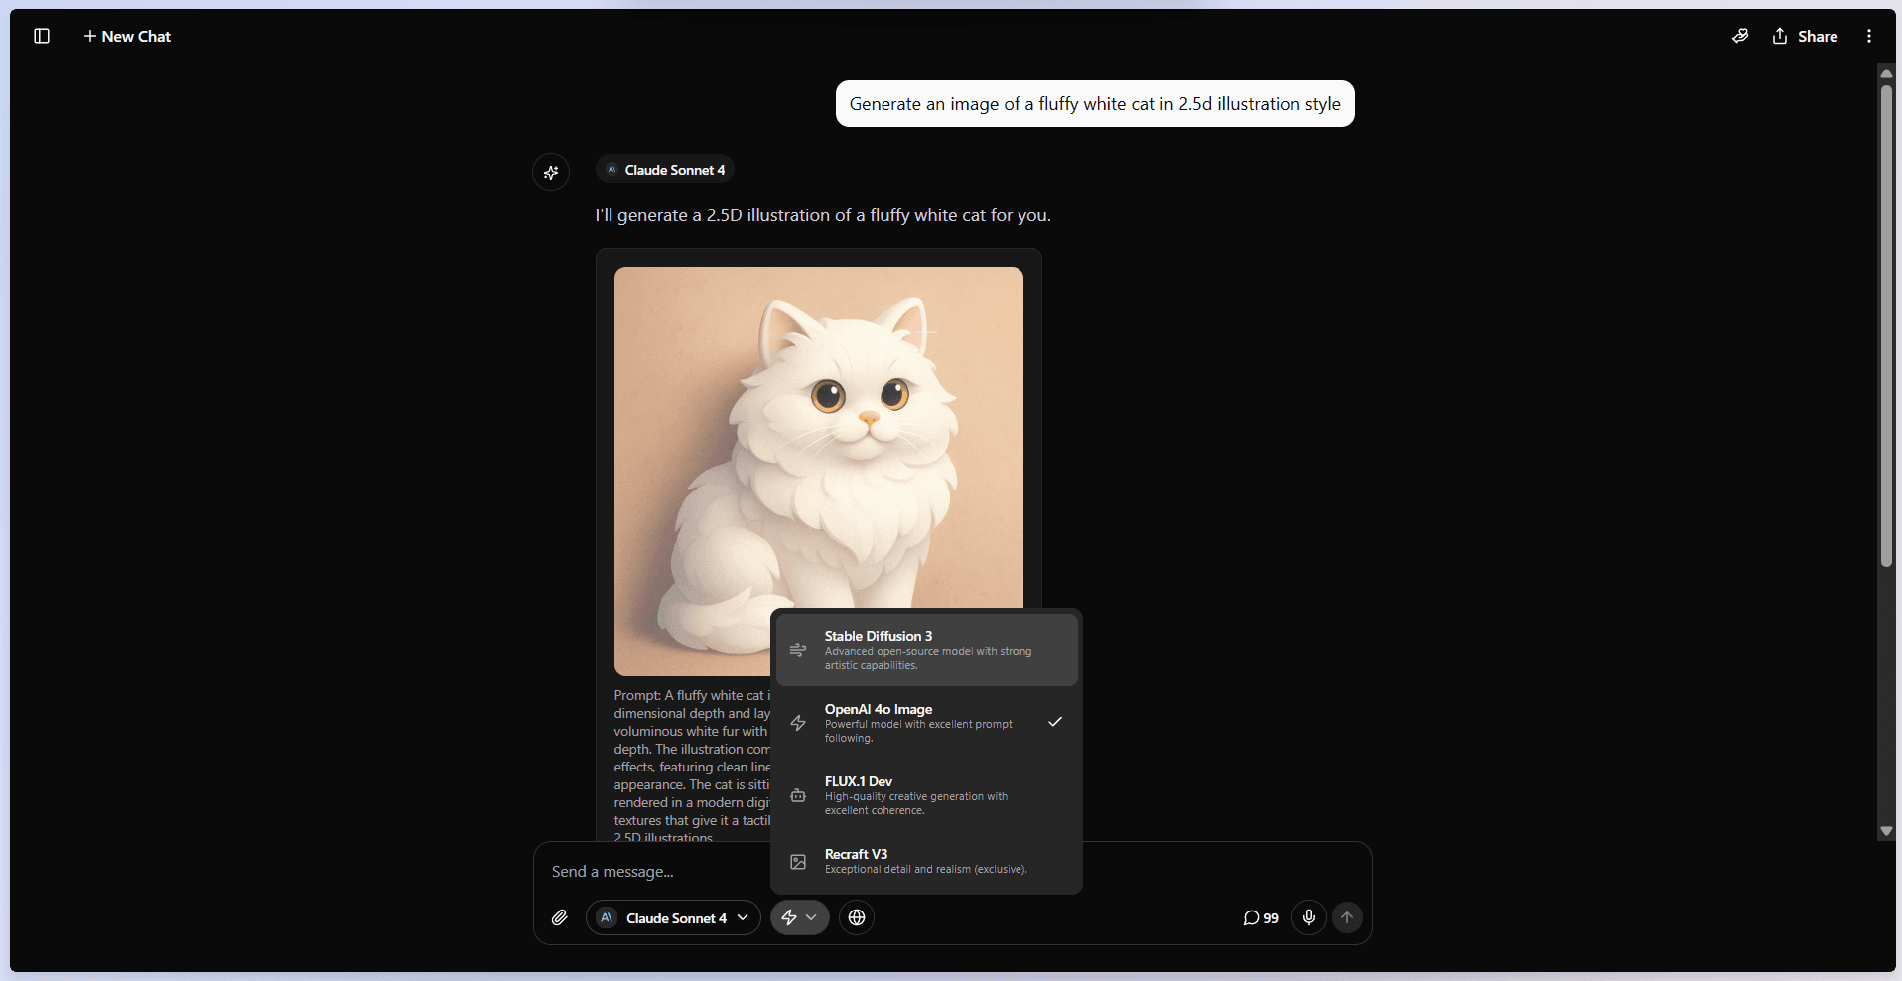
Task: Start a New Chat
Action: click(127, 36)
